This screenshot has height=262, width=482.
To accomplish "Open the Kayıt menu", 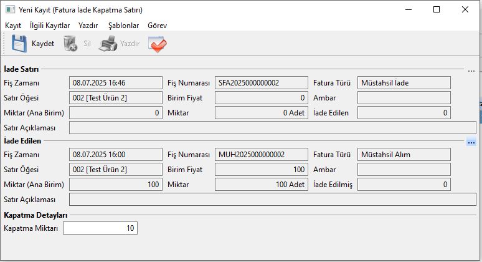I will click(13, 26).
